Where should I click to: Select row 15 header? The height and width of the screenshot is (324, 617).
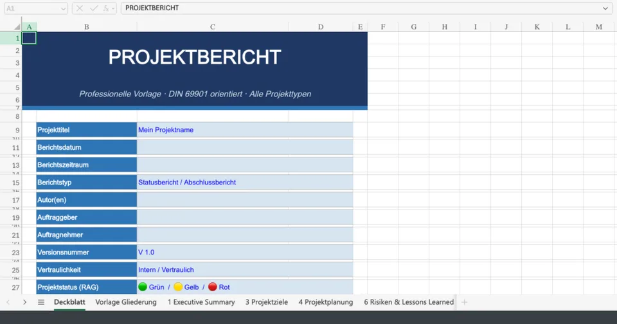click(11, 183)
